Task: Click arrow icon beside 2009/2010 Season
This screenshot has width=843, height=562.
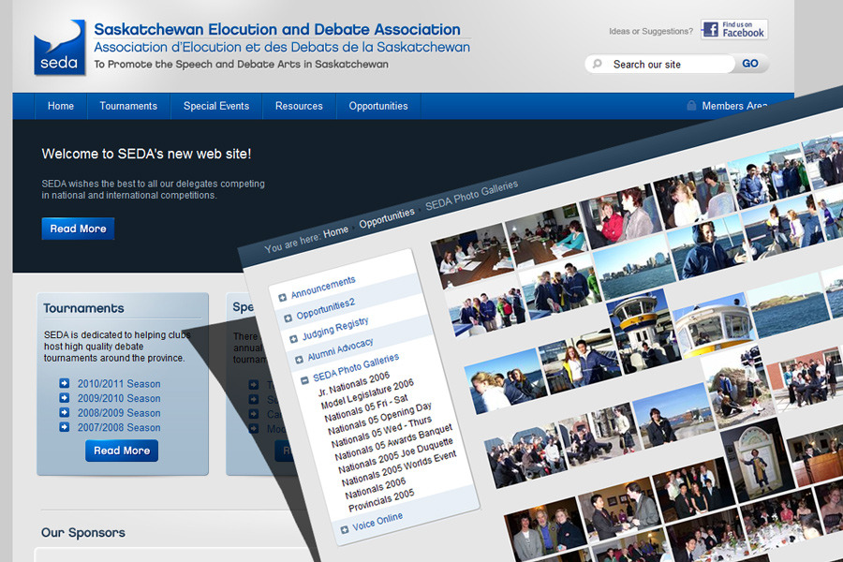Action: 64,398
